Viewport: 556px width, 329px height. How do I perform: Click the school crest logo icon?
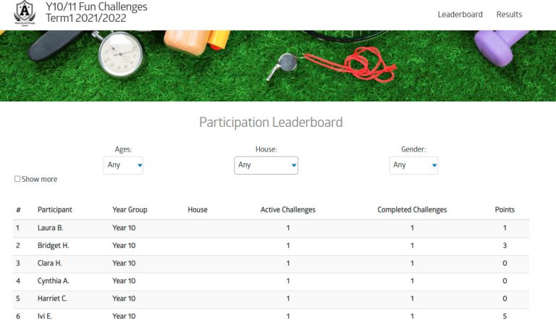click(25, 13)
